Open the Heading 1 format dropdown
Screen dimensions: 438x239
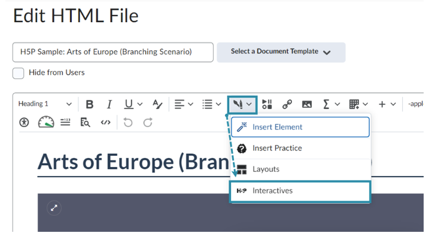tap(45, 104)
